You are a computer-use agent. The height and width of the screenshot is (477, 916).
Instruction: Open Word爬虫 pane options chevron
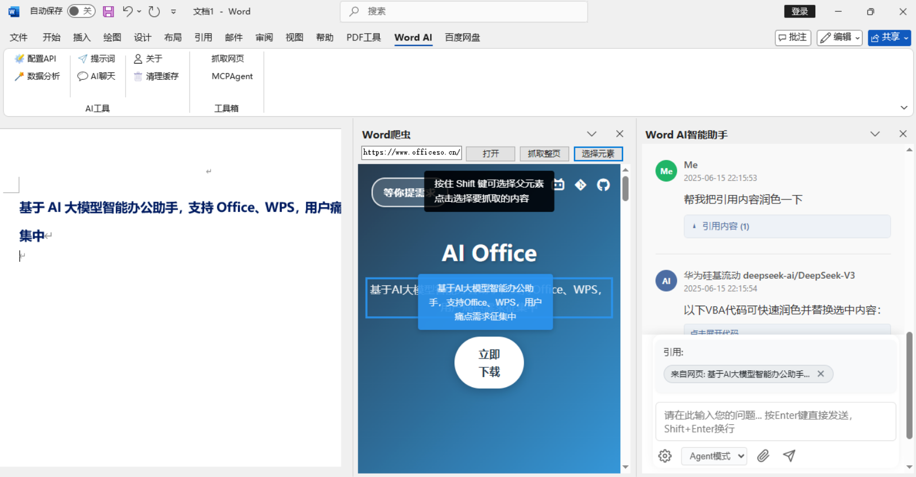click(x=592, y=134)
